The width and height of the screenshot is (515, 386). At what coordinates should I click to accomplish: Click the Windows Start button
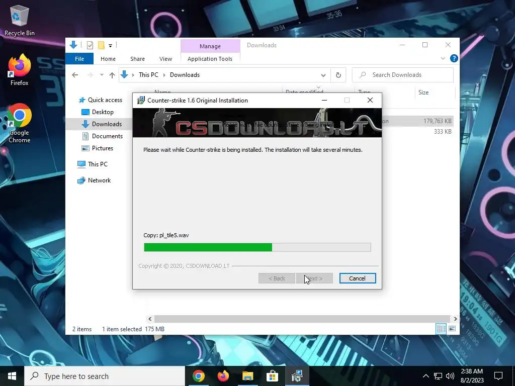[x=12, y=376]
